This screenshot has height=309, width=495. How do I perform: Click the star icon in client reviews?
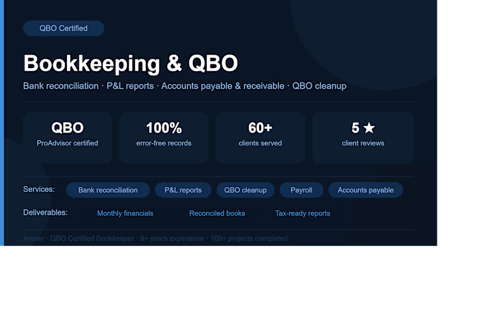pos(369,128)
